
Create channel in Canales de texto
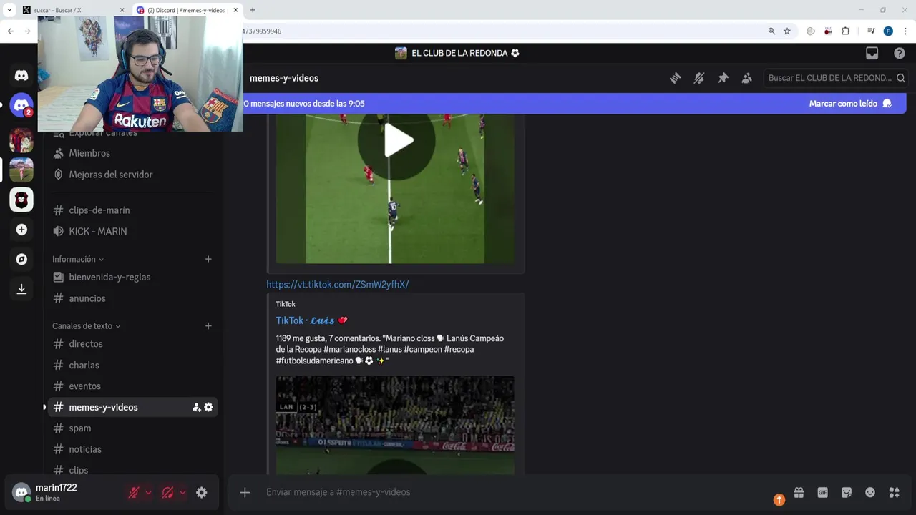click(x=208, y=325)
